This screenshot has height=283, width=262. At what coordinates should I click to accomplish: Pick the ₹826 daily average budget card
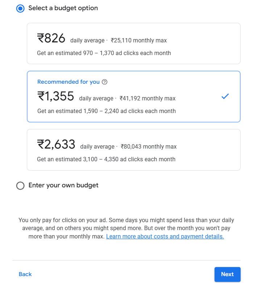click(133, 43)
